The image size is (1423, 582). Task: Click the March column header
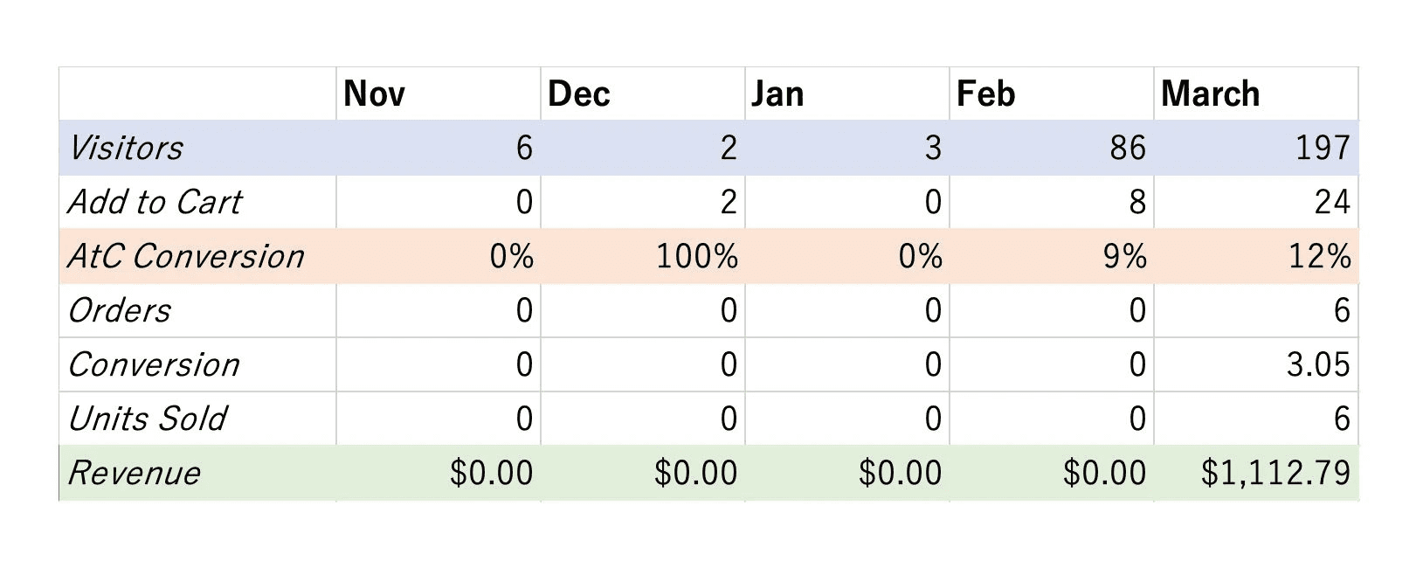1256,94
